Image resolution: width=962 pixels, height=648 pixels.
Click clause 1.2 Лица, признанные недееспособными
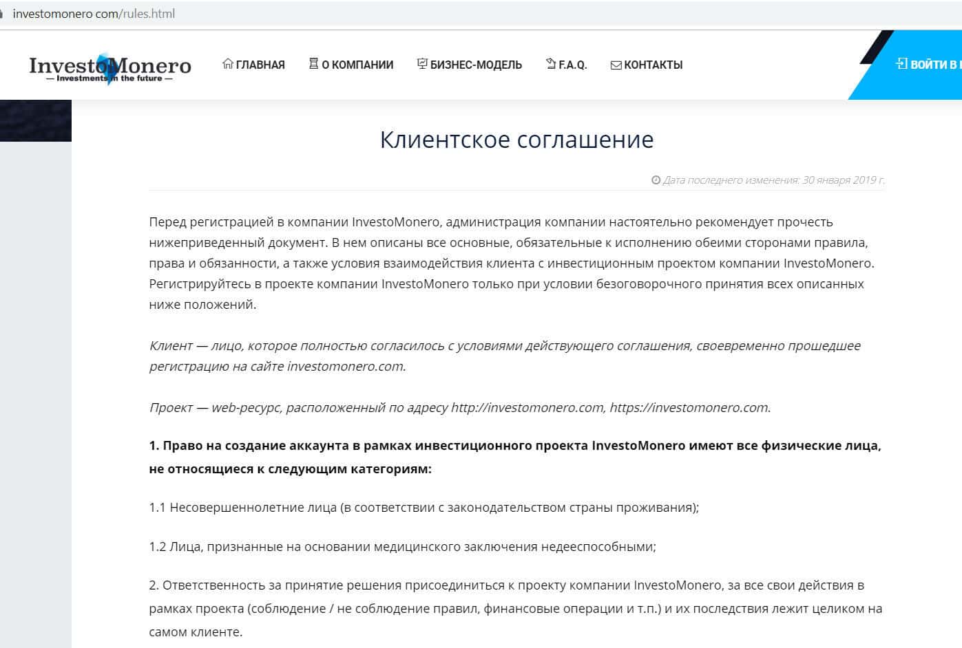403,547
